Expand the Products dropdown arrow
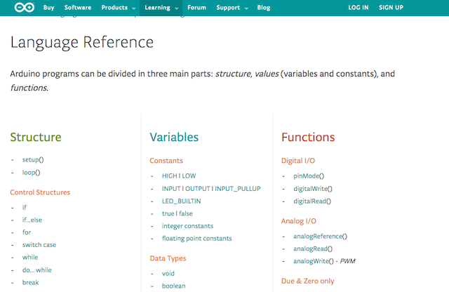The height and width of the screenshot is (292, 449). 134,8
